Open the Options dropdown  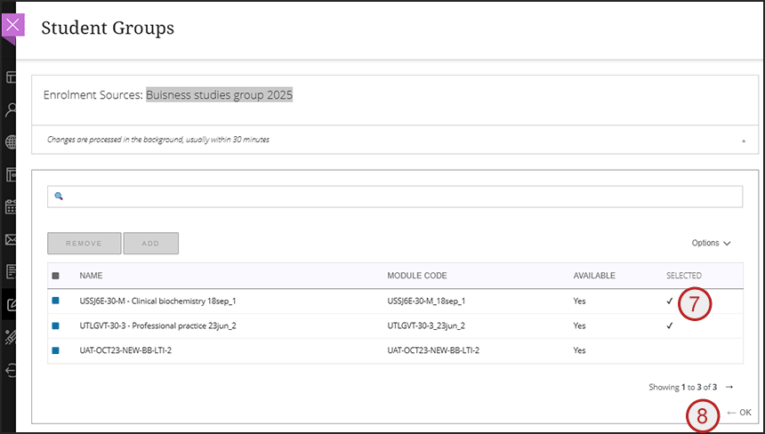pos(711,243)
